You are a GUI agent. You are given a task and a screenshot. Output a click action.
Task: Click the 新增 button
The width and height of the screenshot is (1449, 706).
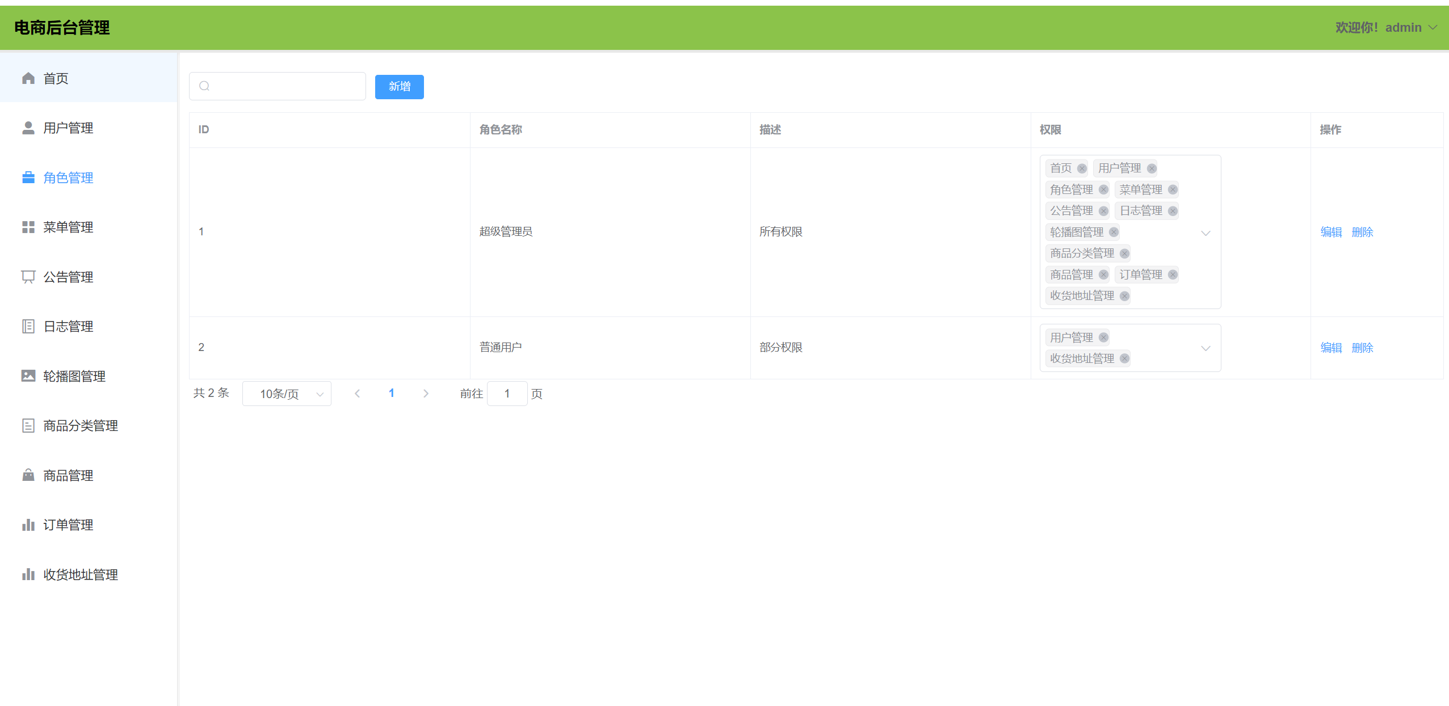(x=399, y=87)
